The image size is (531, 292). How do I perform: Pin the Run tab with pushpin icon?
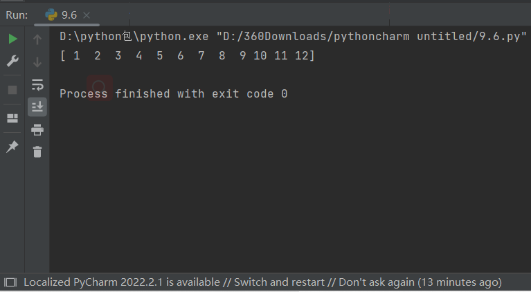click(x=12, y=146)
